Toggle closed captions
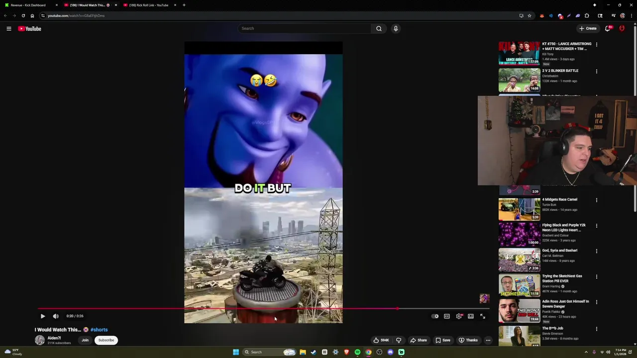The height and width of the screenshot is (358, 637). (x=447, y=316)
